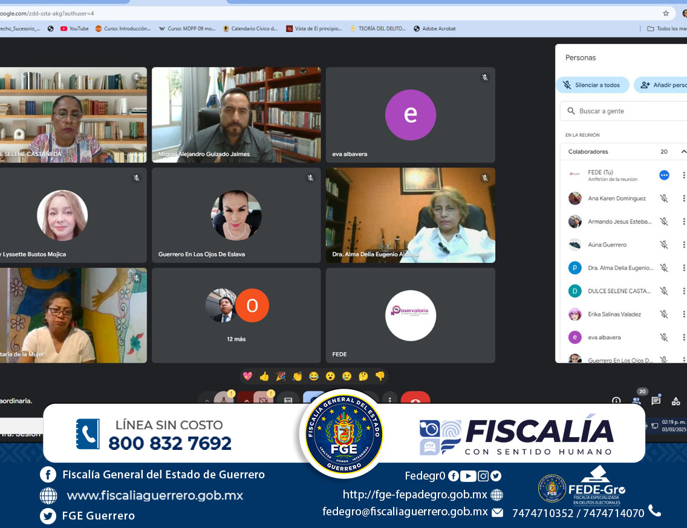Bookmark page with the star icon
Image resolution: width=687 pixels, height=528 pixels.
pos(666,13)
